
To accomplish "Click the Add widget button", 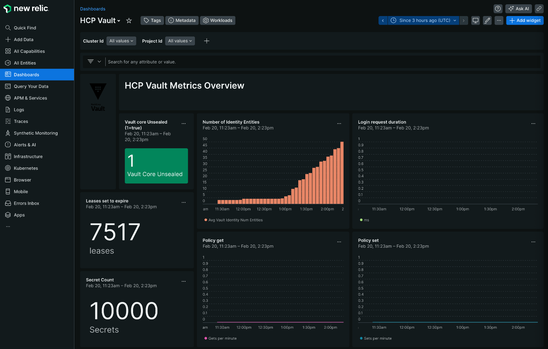I will 525,20.
